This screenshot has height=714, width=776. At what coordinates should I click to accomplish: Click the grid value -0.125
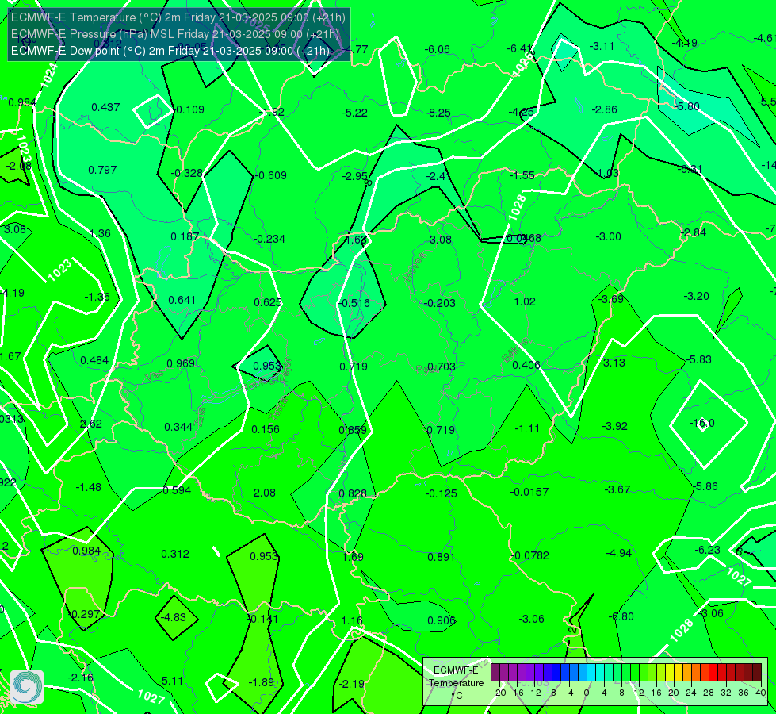click(x=441, y=494)
